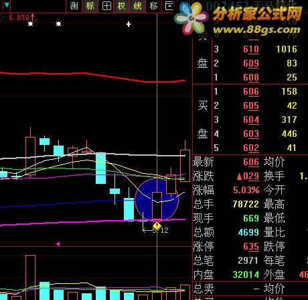Click the 6.879 indicator value at top-left
Image resolution: width=308 pixels, height=300 pixels.
pyautogui.click(x=19, y=17)
